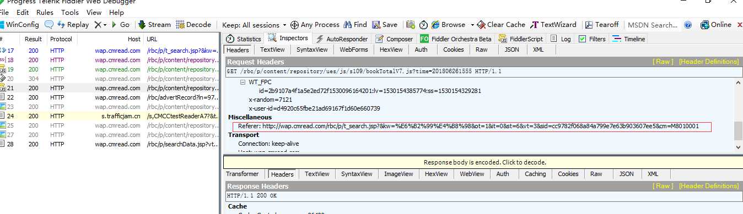The height and width of the screenshot is (214, 743).
Task: Save sessions with Save icon
Action: point(385,25)
